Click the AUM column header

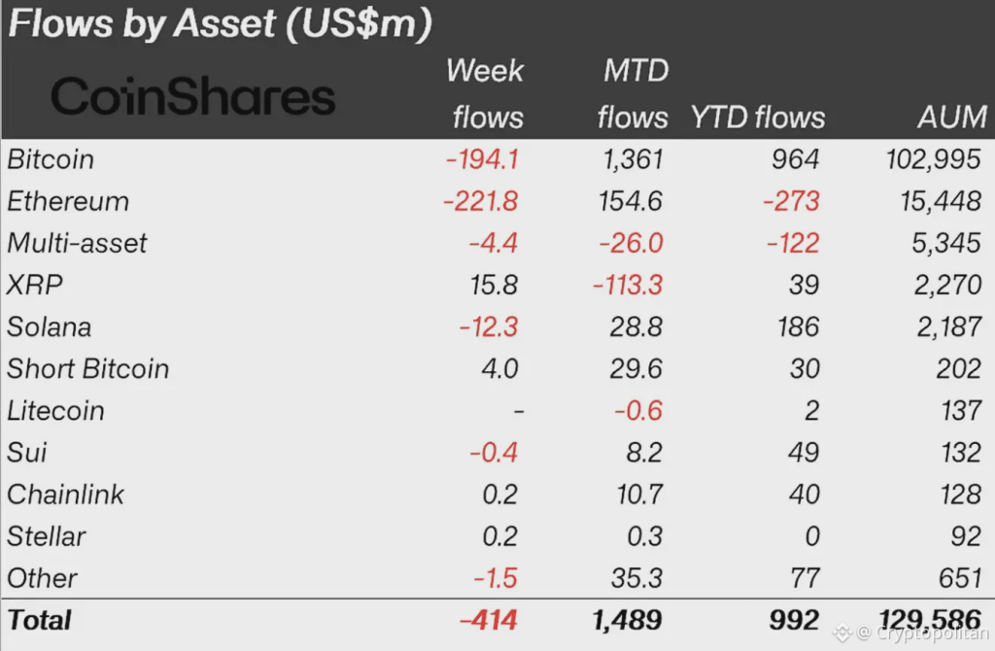pyautogui.click(x=951, y=119)
